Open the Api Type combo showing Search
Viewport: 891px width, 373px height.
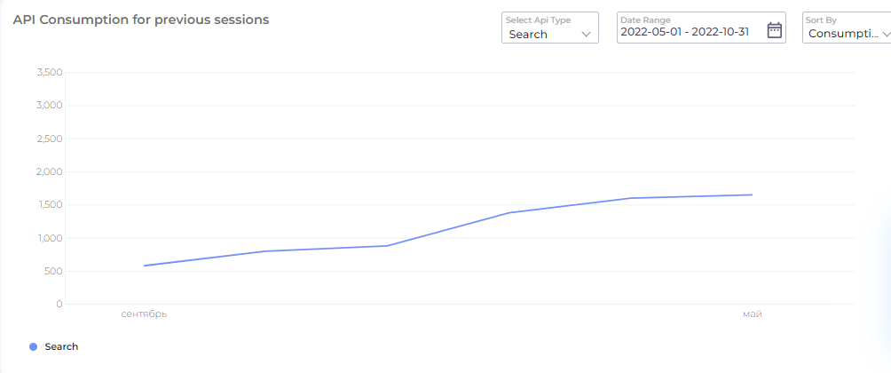click(550, 28)
